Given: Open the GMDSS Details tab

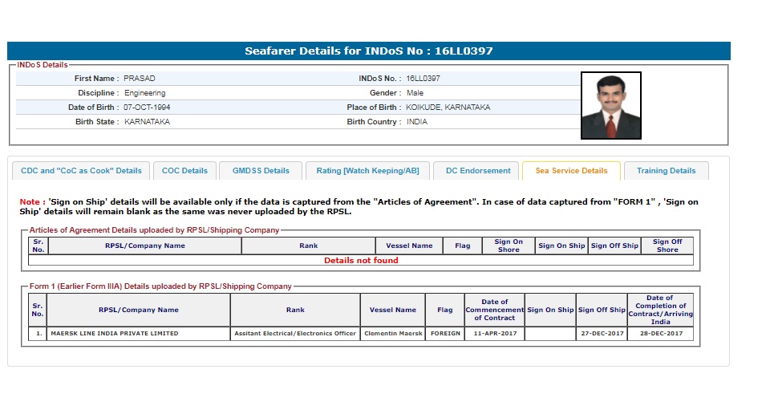Looking at the screenshot, I should click(x=261, y=171).
